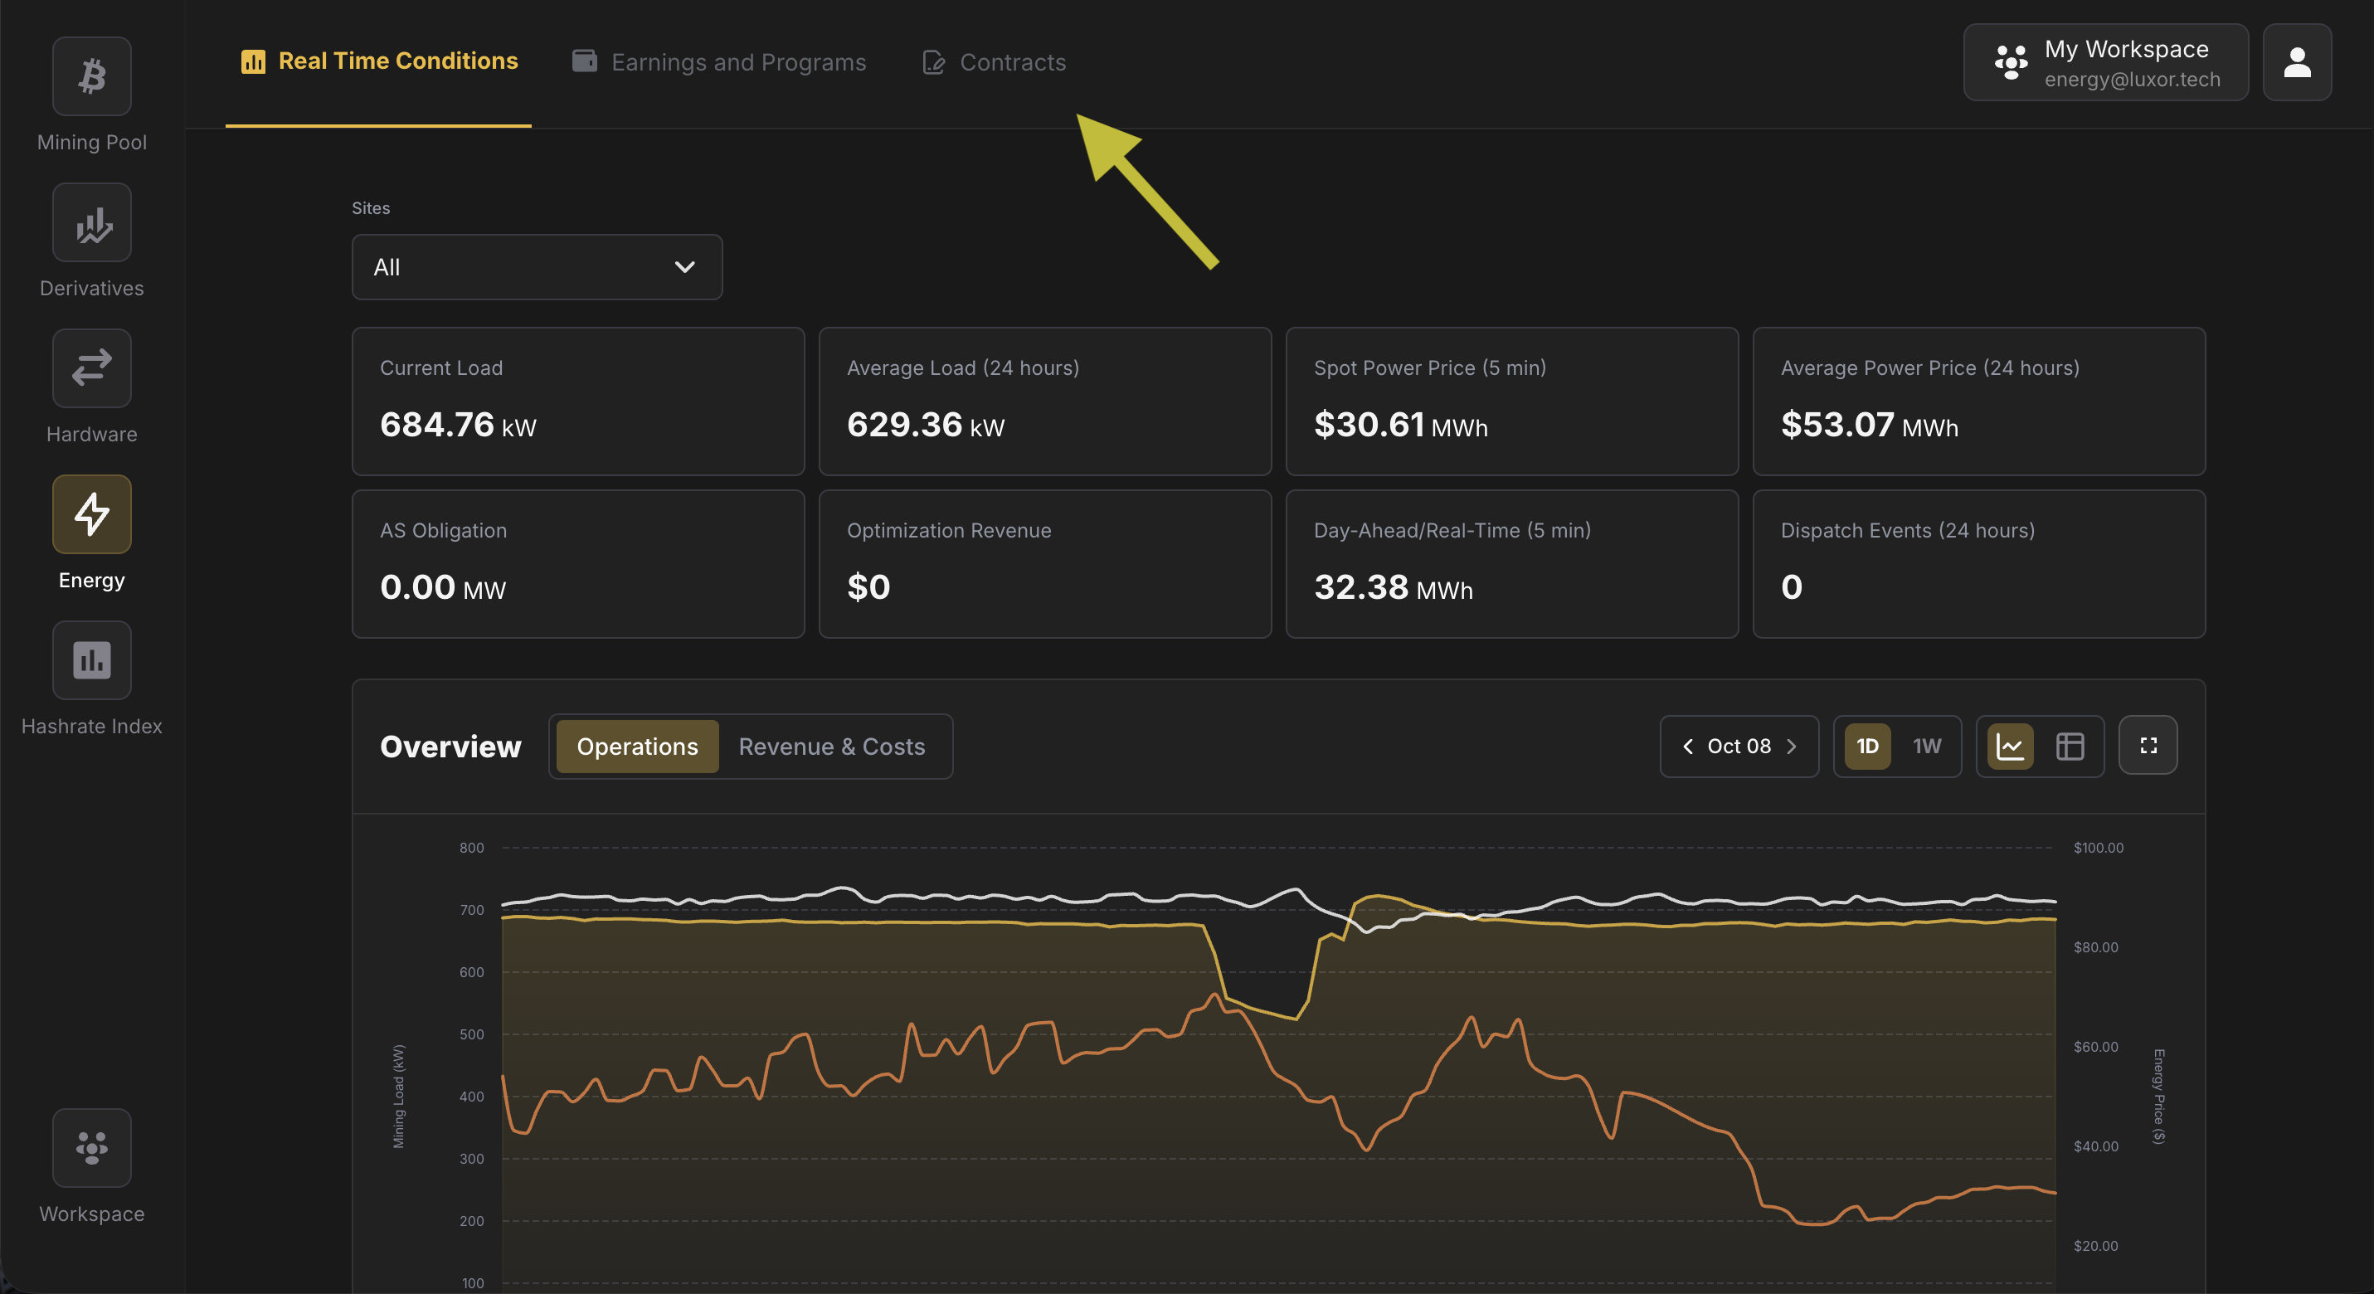Select the Energy lightning bolt icon
Image resolution: width=2374 pixels, height=1294 pixels.
pos(91,514)
